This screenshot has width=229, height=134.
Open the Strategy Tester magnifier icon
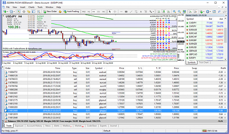(x=39, y=11)
